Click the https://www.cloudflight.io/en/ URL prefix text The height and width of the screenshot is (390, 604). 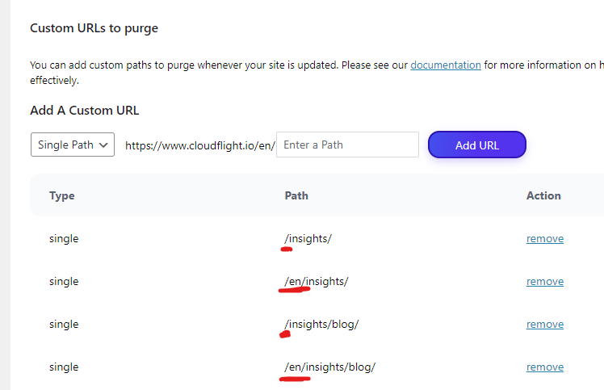[200, 145]
